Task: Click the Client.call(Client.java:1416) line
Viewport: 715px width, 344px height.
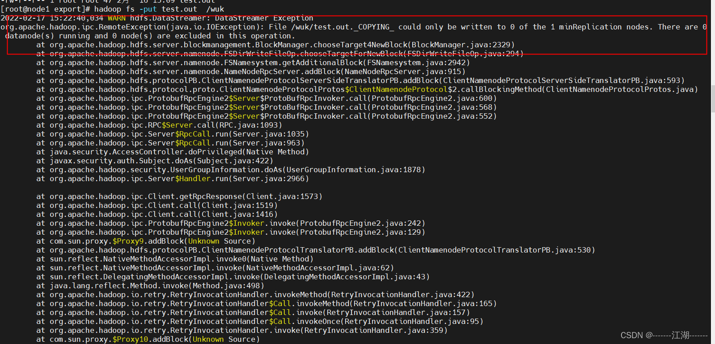Action: 157,214
